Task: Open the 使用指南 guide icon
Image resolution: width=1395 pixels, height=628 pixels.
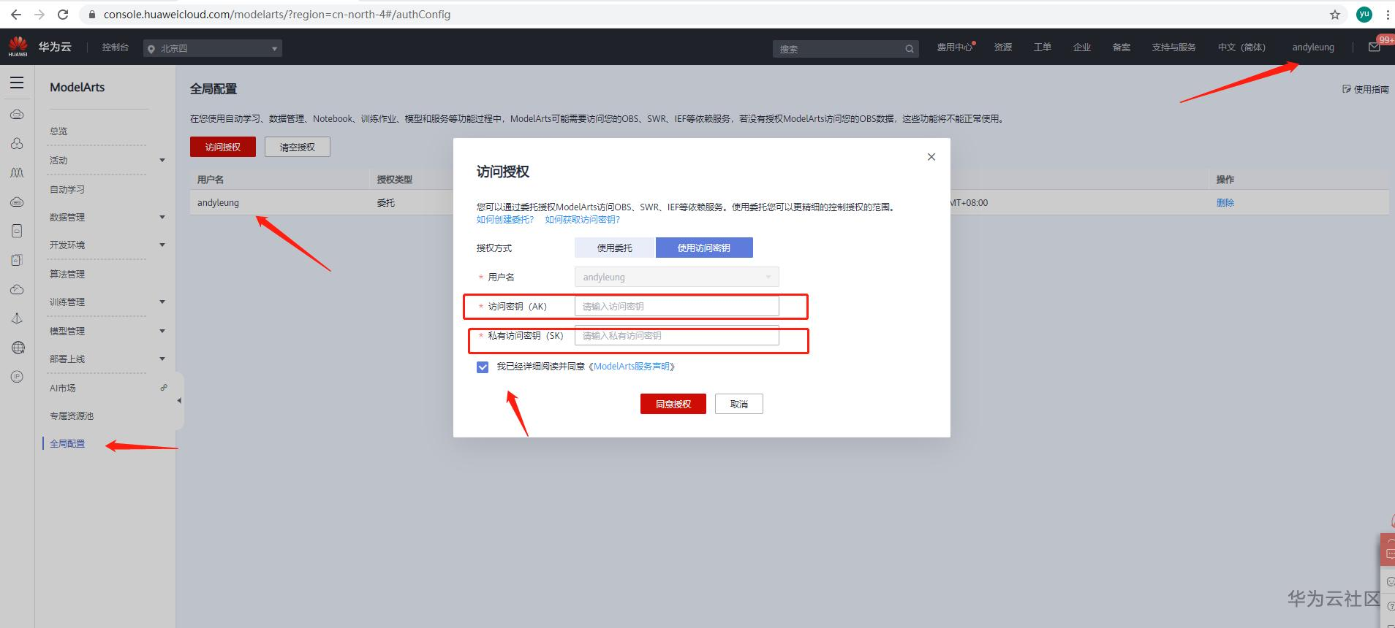Action: click(x=1347, y=89)
